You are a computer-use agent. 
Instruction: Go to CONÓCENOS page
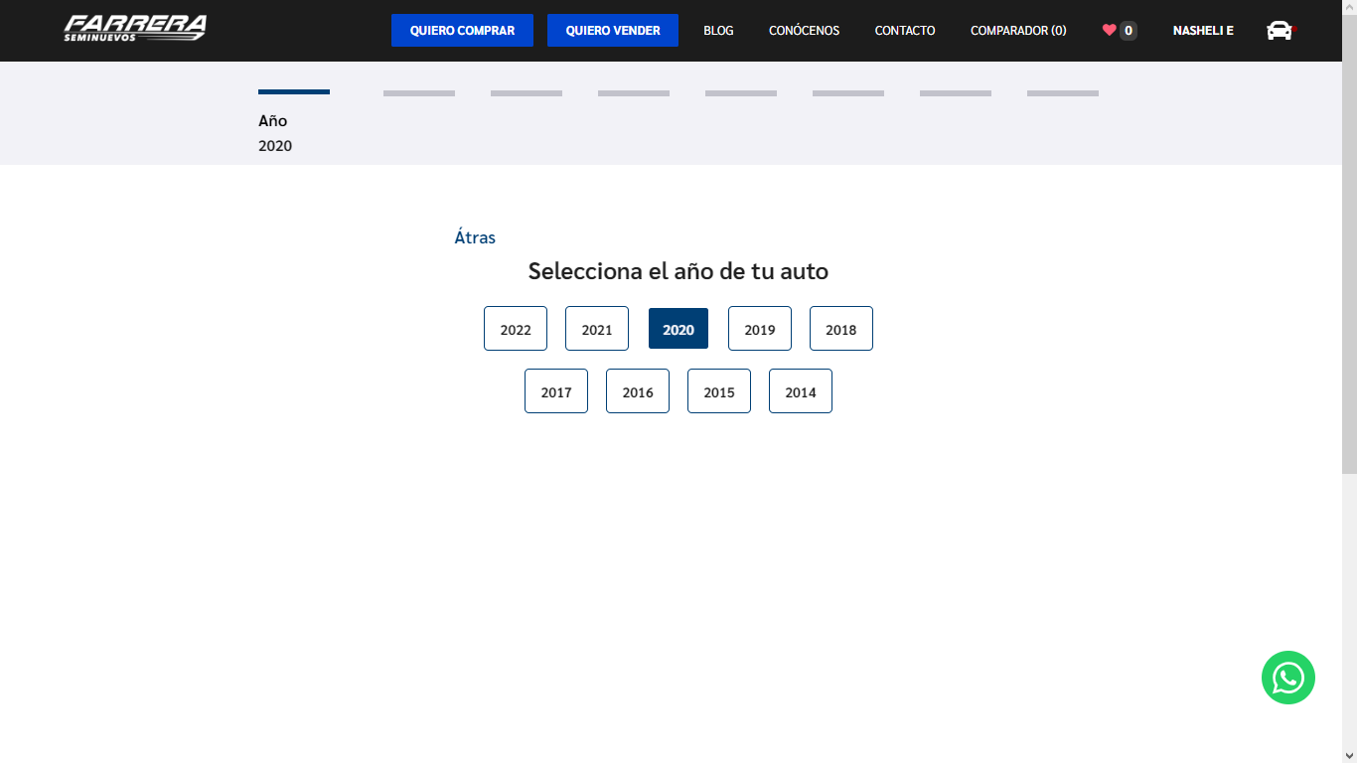coord(804,31)
